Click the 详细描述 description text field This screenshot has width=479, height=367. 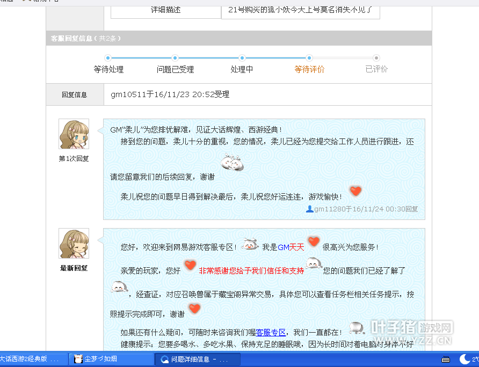click(300, 10)
